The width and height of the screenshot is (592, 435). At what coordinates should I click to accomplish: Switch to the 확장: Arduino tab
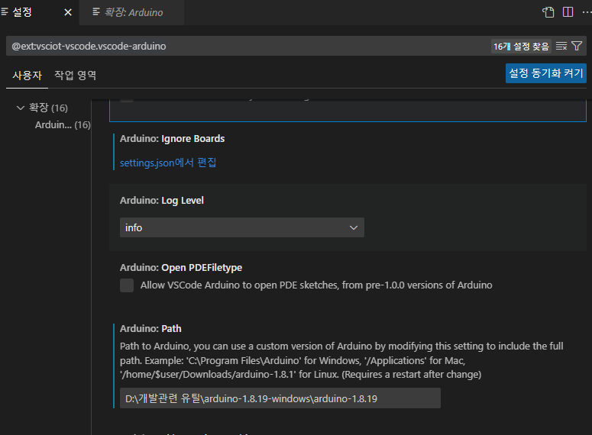point(131,12)
